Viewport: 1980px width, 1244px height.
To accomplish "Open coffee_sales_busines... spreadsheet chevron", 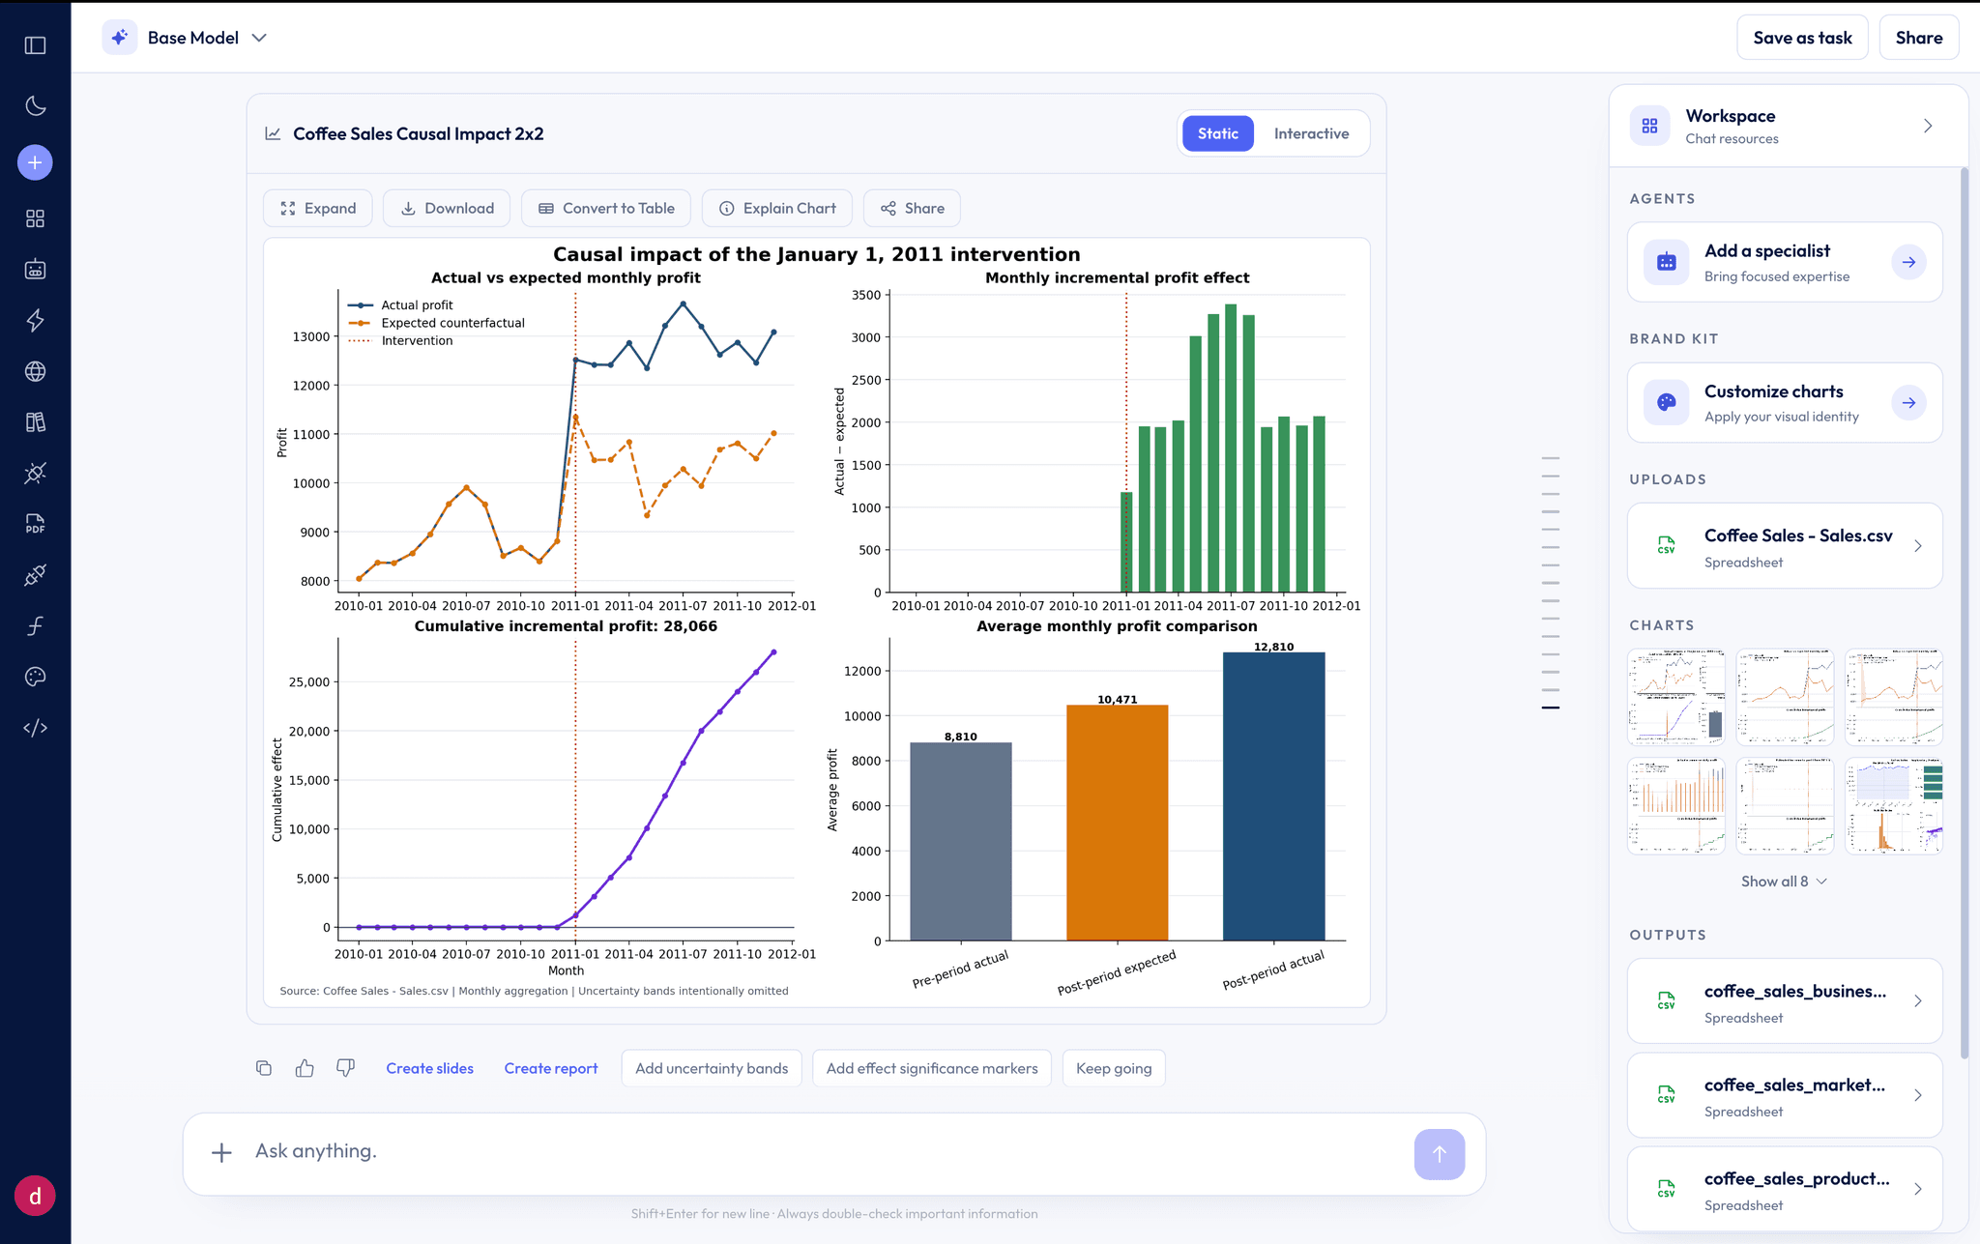I will (1918, 1001).
